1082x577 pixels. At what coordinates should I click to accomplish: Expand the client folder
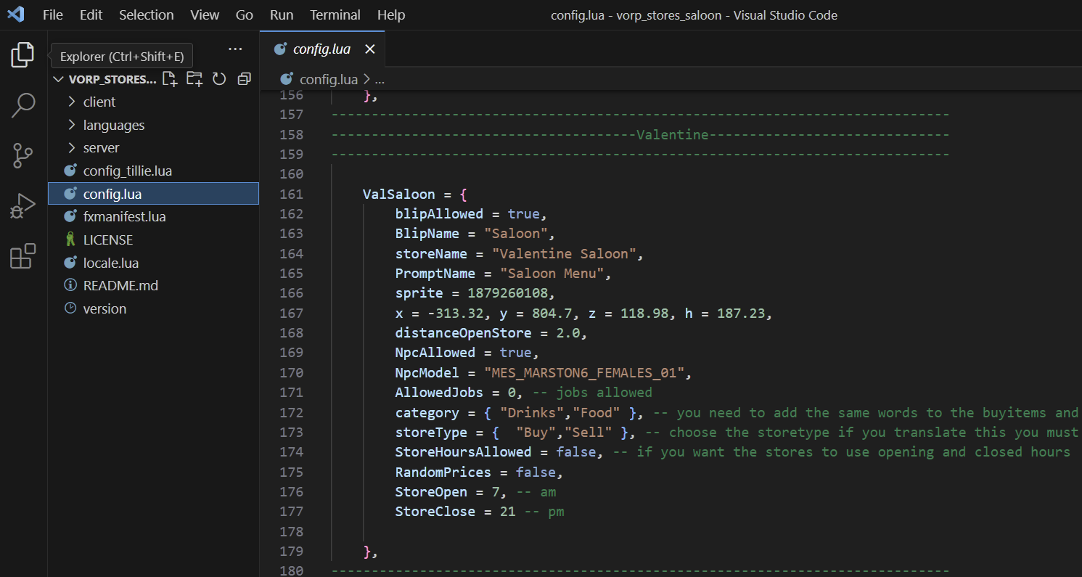tap(153, 102)
